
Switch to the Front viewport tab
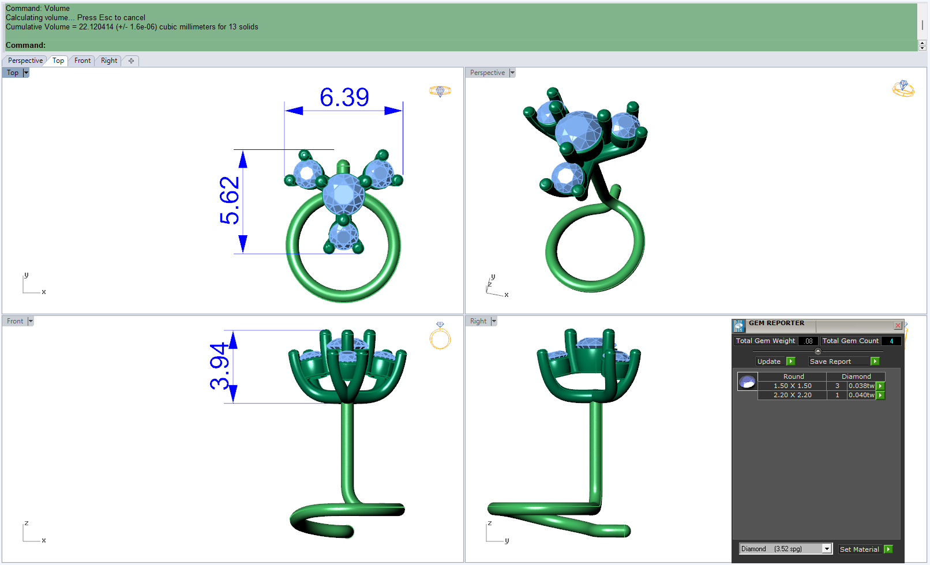pyautogui.click(x=82, y=61)
